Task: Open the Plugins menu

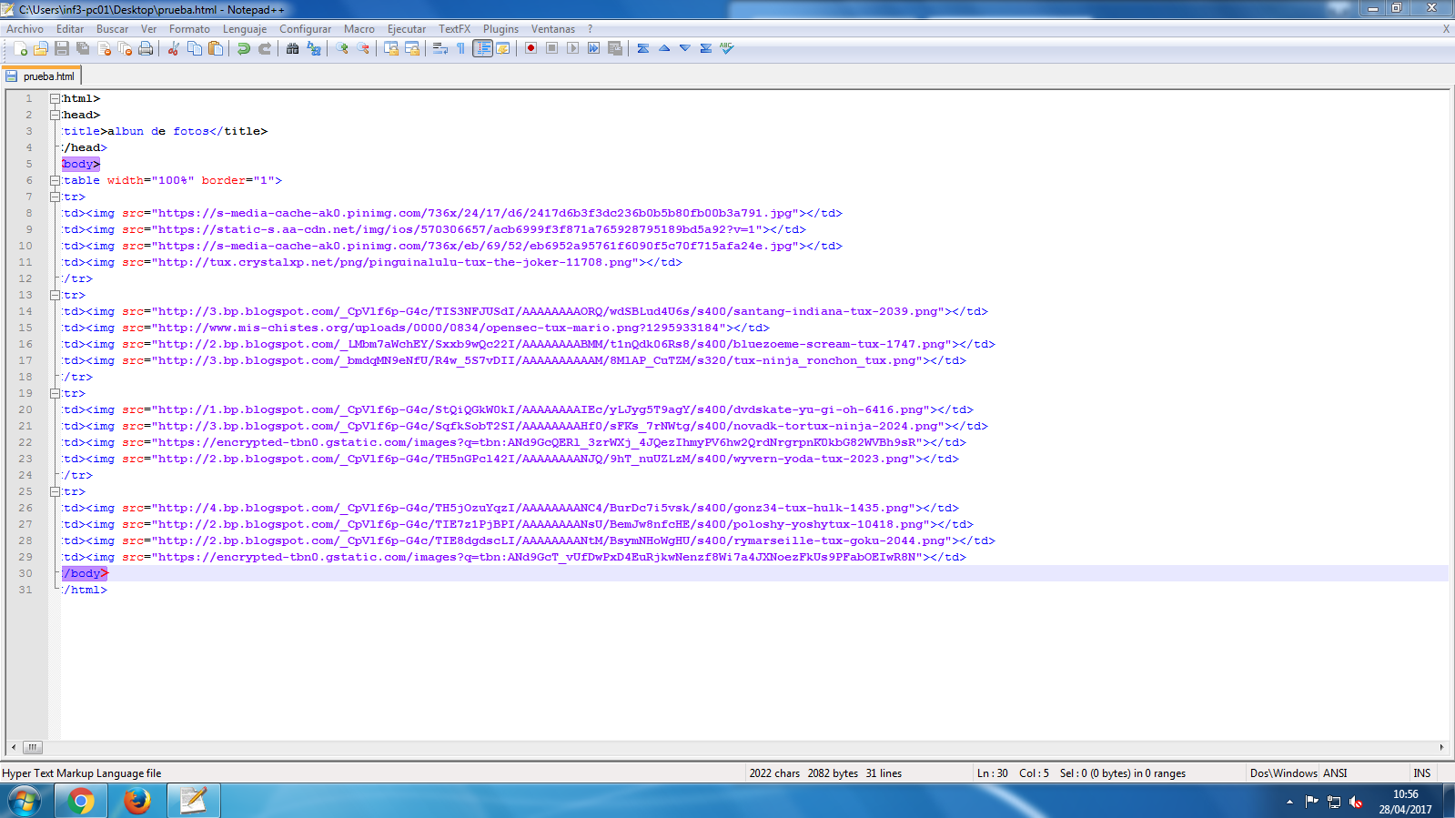Action: pos(500,29)
